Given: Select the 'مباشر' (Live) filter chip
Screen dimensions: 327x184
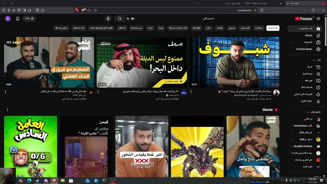Looking at the screenshot, I should [x=208, y=28].
